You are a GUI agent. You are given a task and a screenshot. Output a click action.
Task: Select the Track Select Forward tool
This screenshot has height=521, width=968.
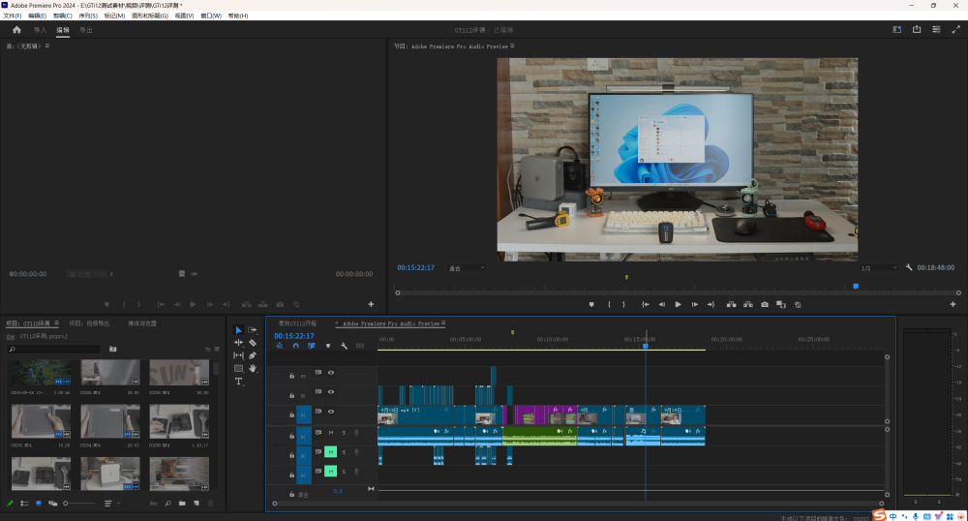[252, 330]
